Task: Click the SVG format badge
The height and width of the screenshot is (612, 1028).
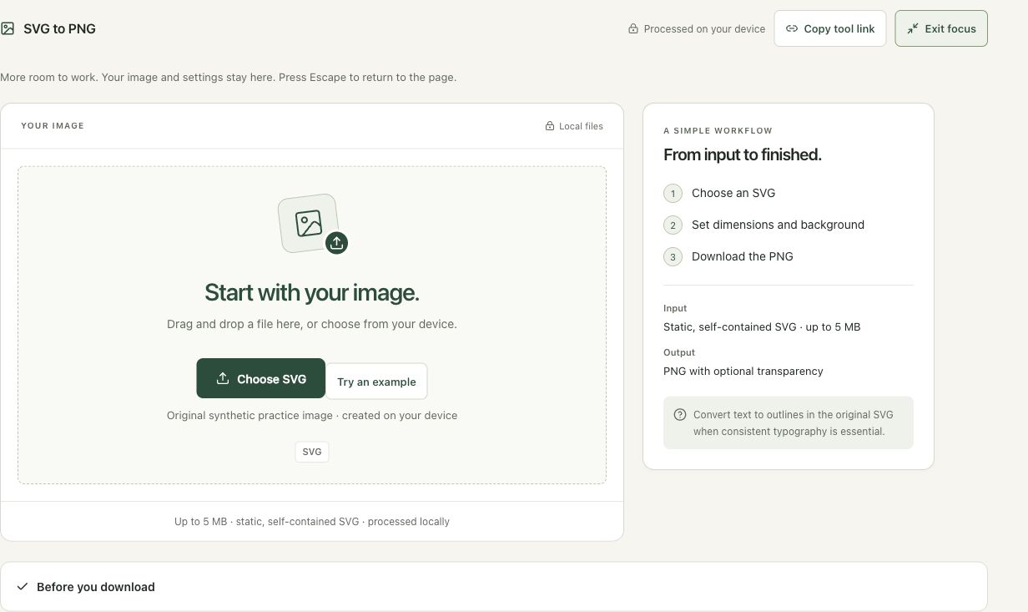Action: [x=312, y=452]
